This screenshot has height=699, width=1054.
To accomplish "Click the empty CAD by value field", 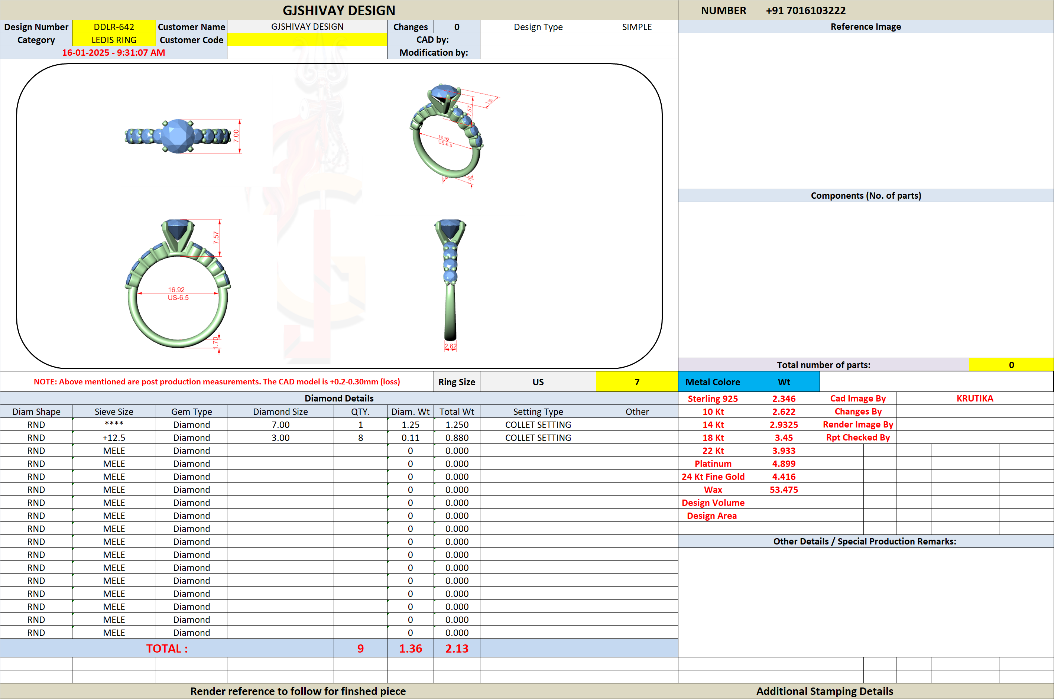I will click(x=579, y=40).
